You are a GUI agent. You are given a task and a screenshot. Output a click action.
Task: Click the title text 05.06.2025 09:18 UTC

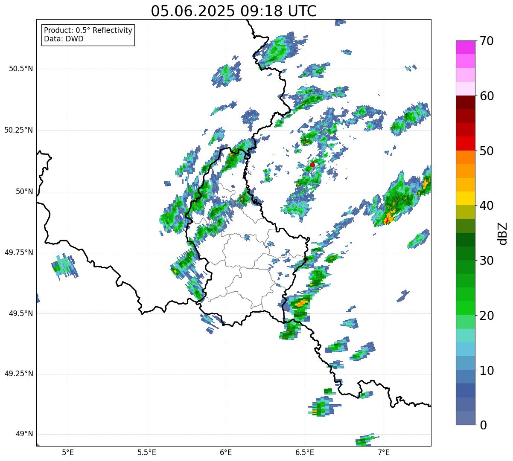pyautogui.click(x=234, y=11)
